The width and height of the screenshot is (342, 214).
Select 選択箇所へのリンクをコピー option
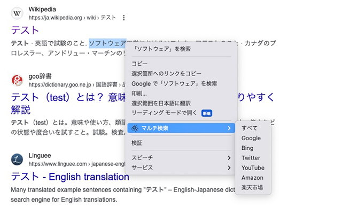[x=166, y=73]
